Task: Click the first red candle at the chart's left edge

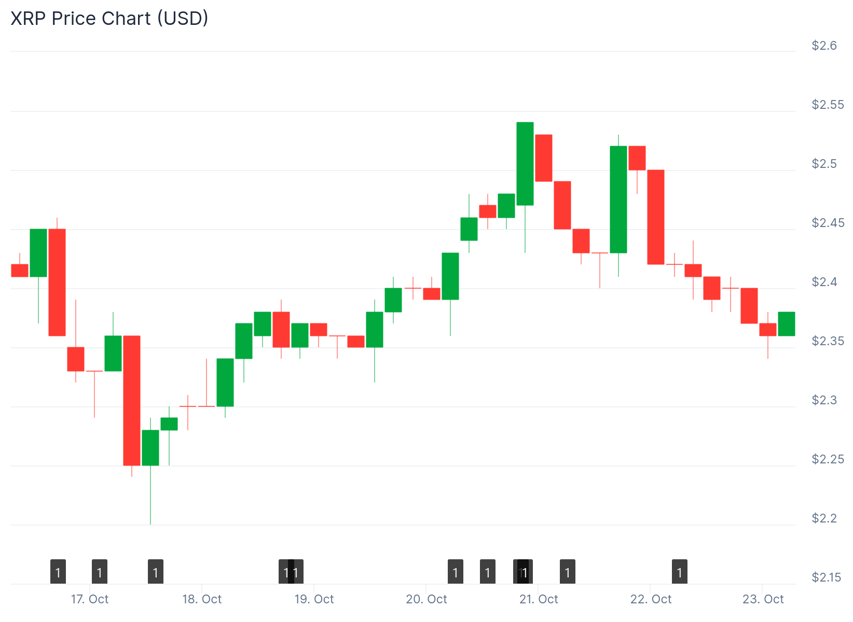Action: tap(20, 271)
